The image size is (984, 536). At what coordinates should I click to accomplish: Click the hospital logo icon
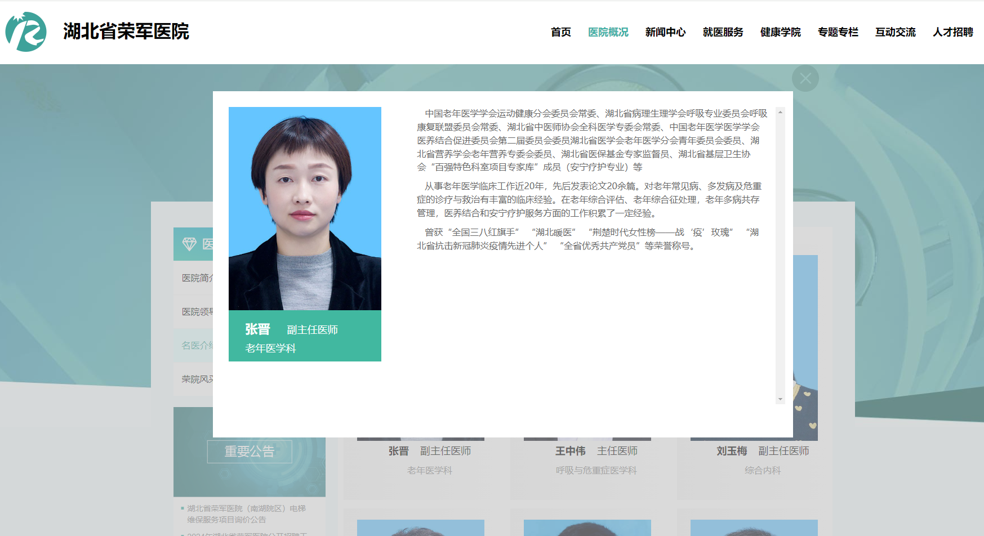[26, 32]
